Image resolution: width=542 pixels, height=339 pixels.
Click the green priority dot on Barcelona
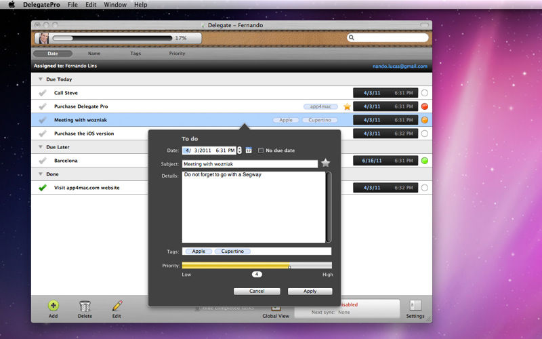click(x=425, y=161)
